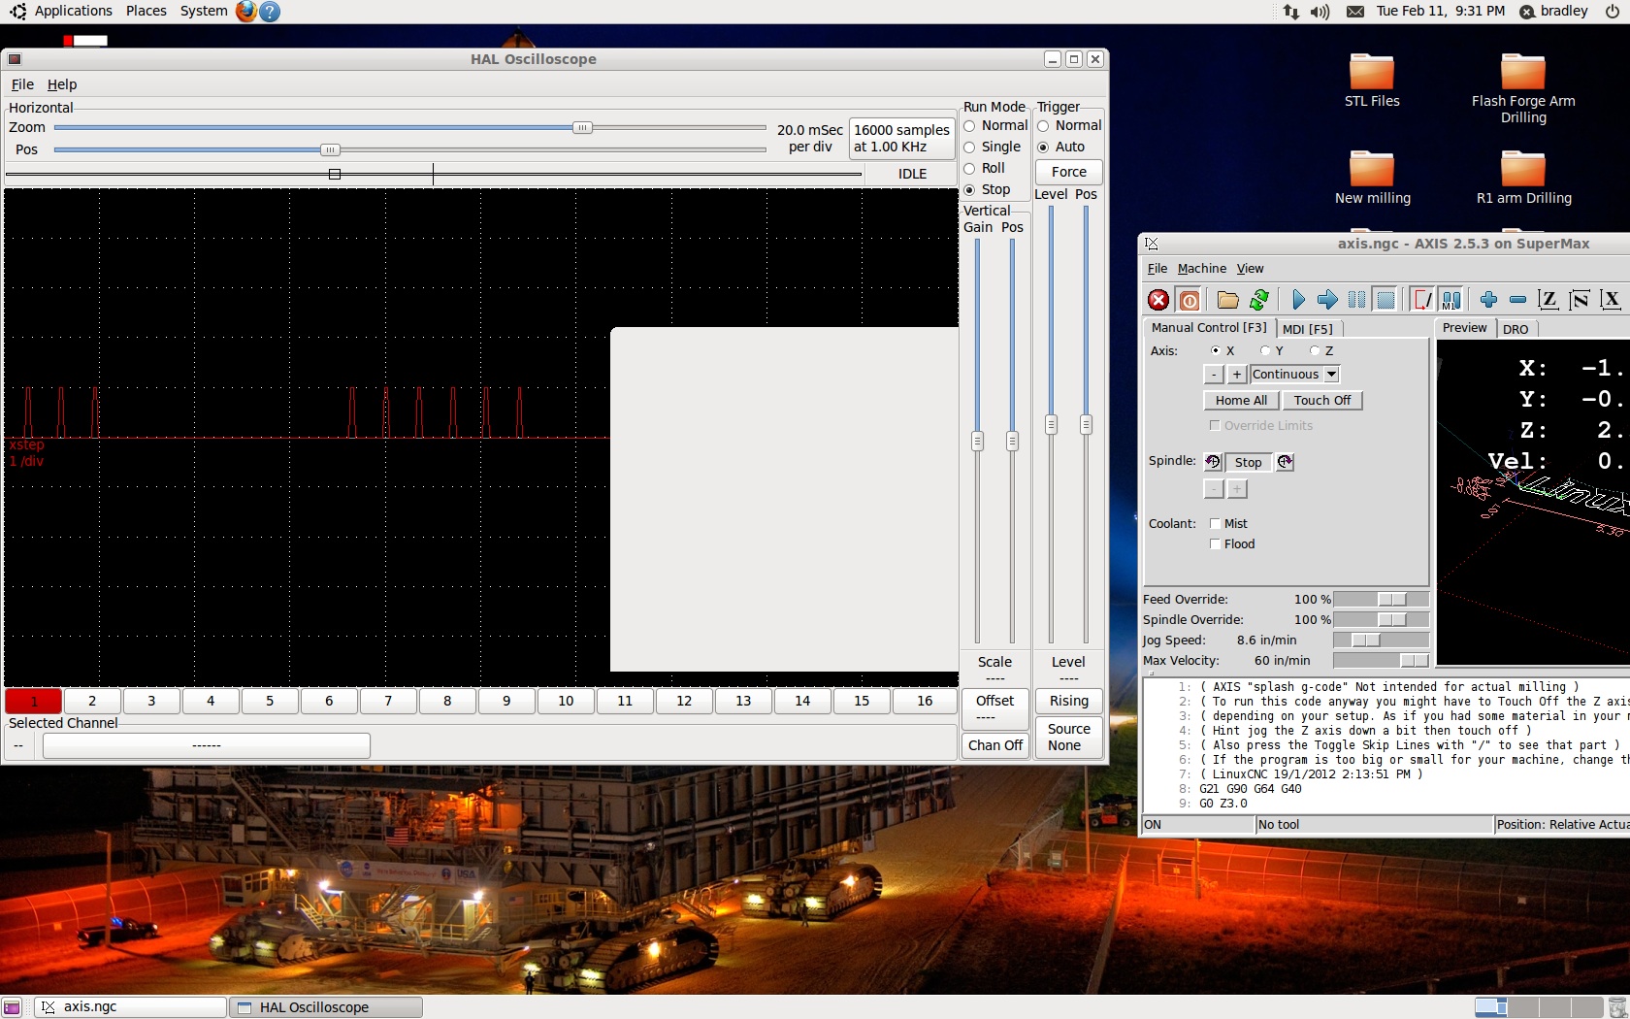Open mail indicator in top panel
The width and height of the screenshot is (1630, 1019).
(x=1355, y=12)
